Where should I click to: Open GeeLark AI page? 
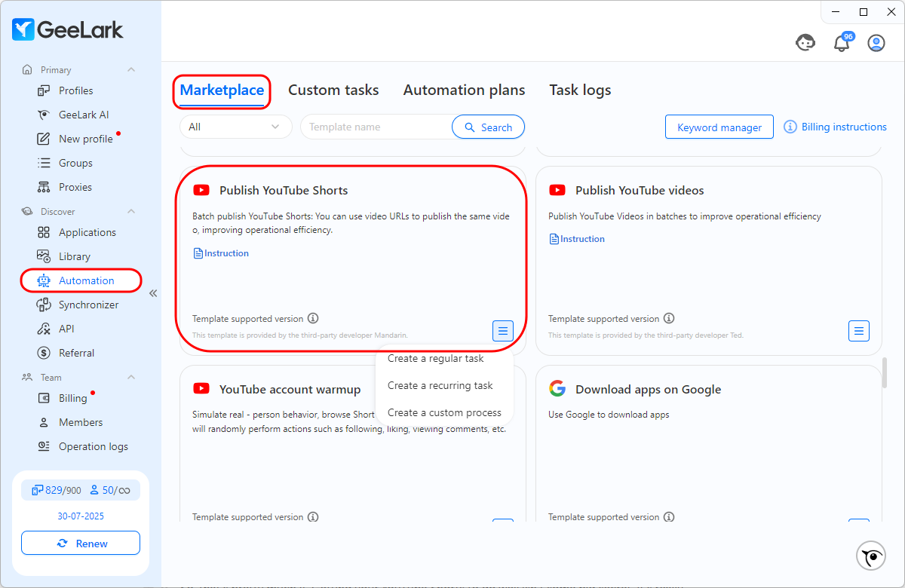coord(84,115)
